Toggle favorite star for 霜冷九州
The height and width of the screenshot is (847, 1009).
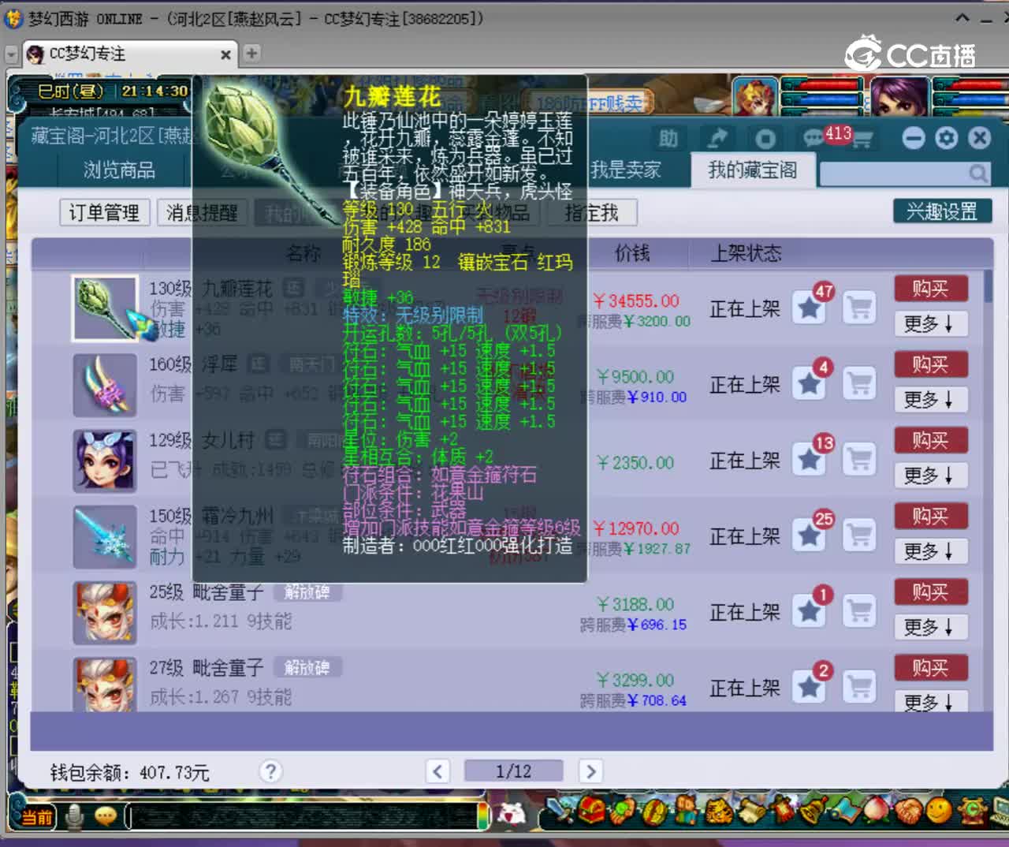(x=810, y=535)
